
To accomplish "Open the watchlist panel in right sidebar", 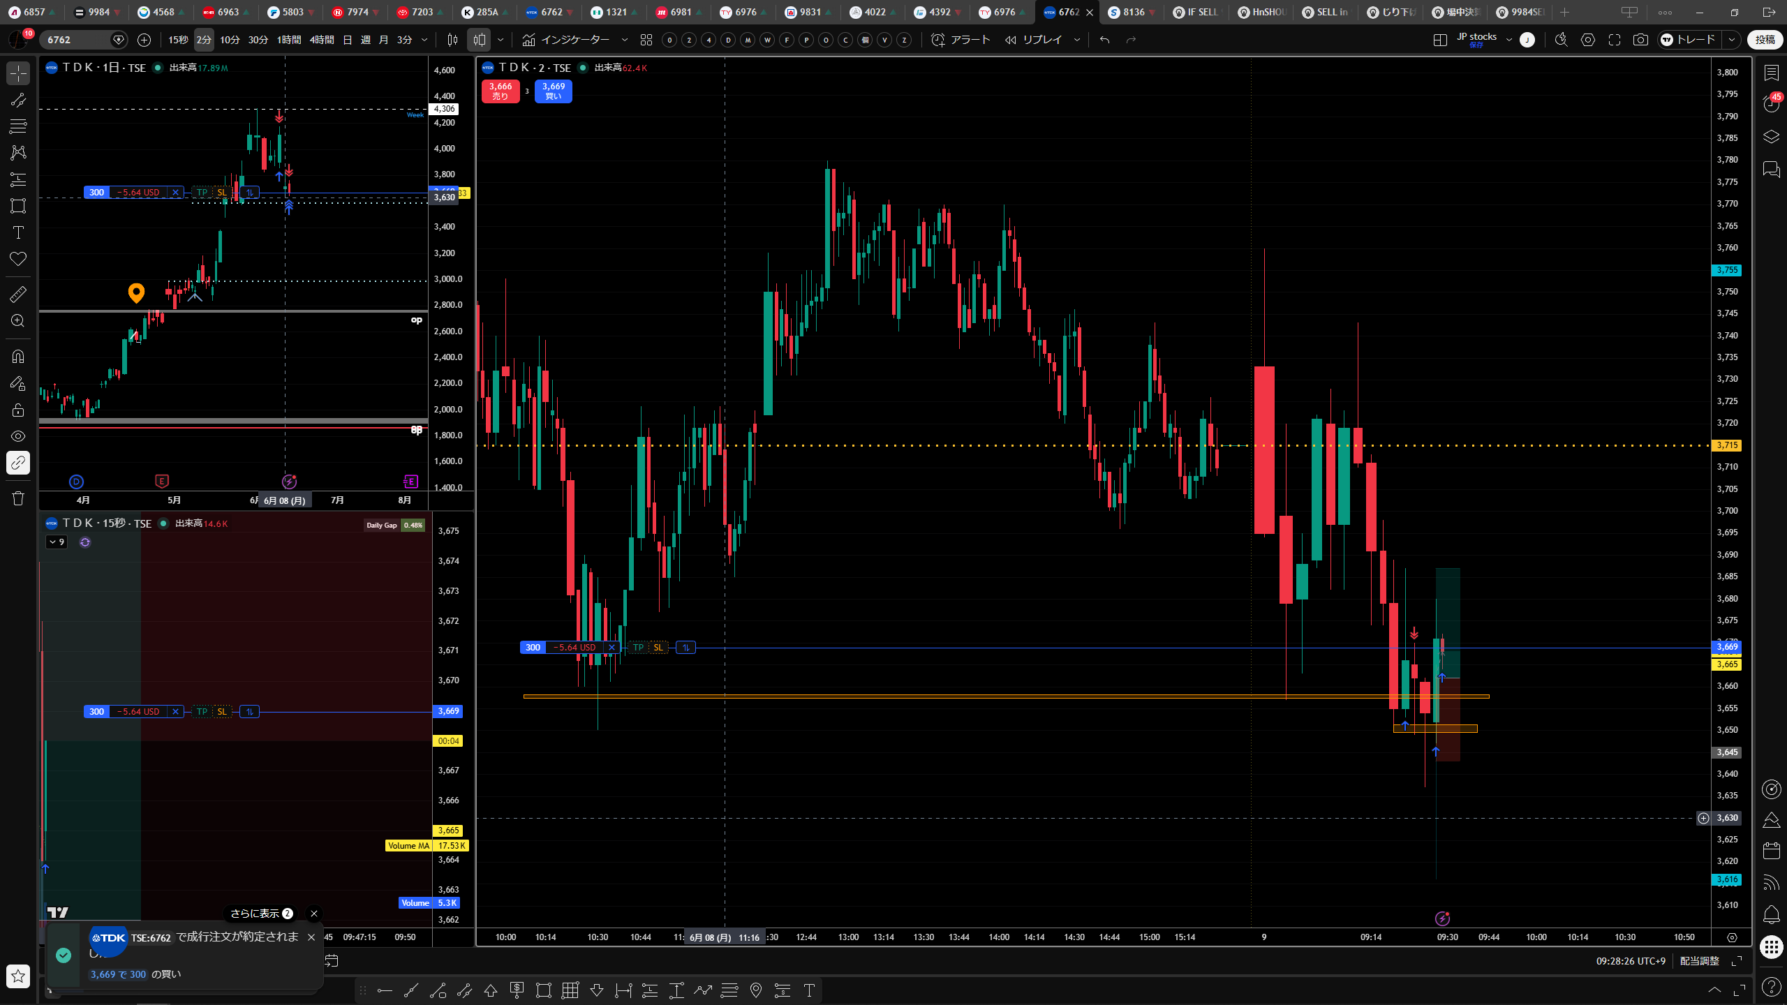I will 1772,73.
